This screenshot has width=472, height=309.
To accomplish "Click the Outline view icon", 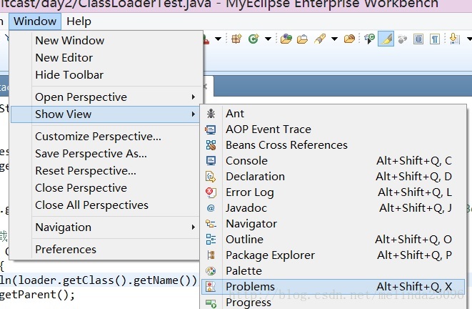I will click(211, 240).
